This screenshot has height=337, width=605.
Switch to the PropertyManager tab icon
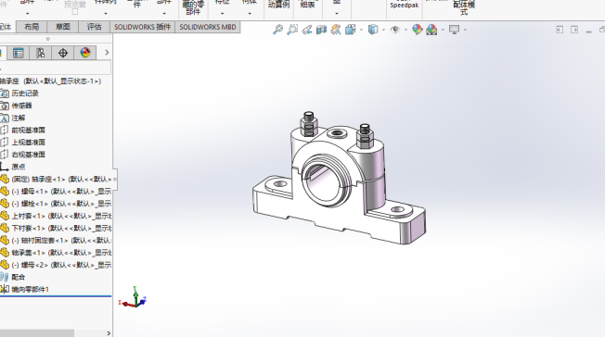tap(19, 53)
